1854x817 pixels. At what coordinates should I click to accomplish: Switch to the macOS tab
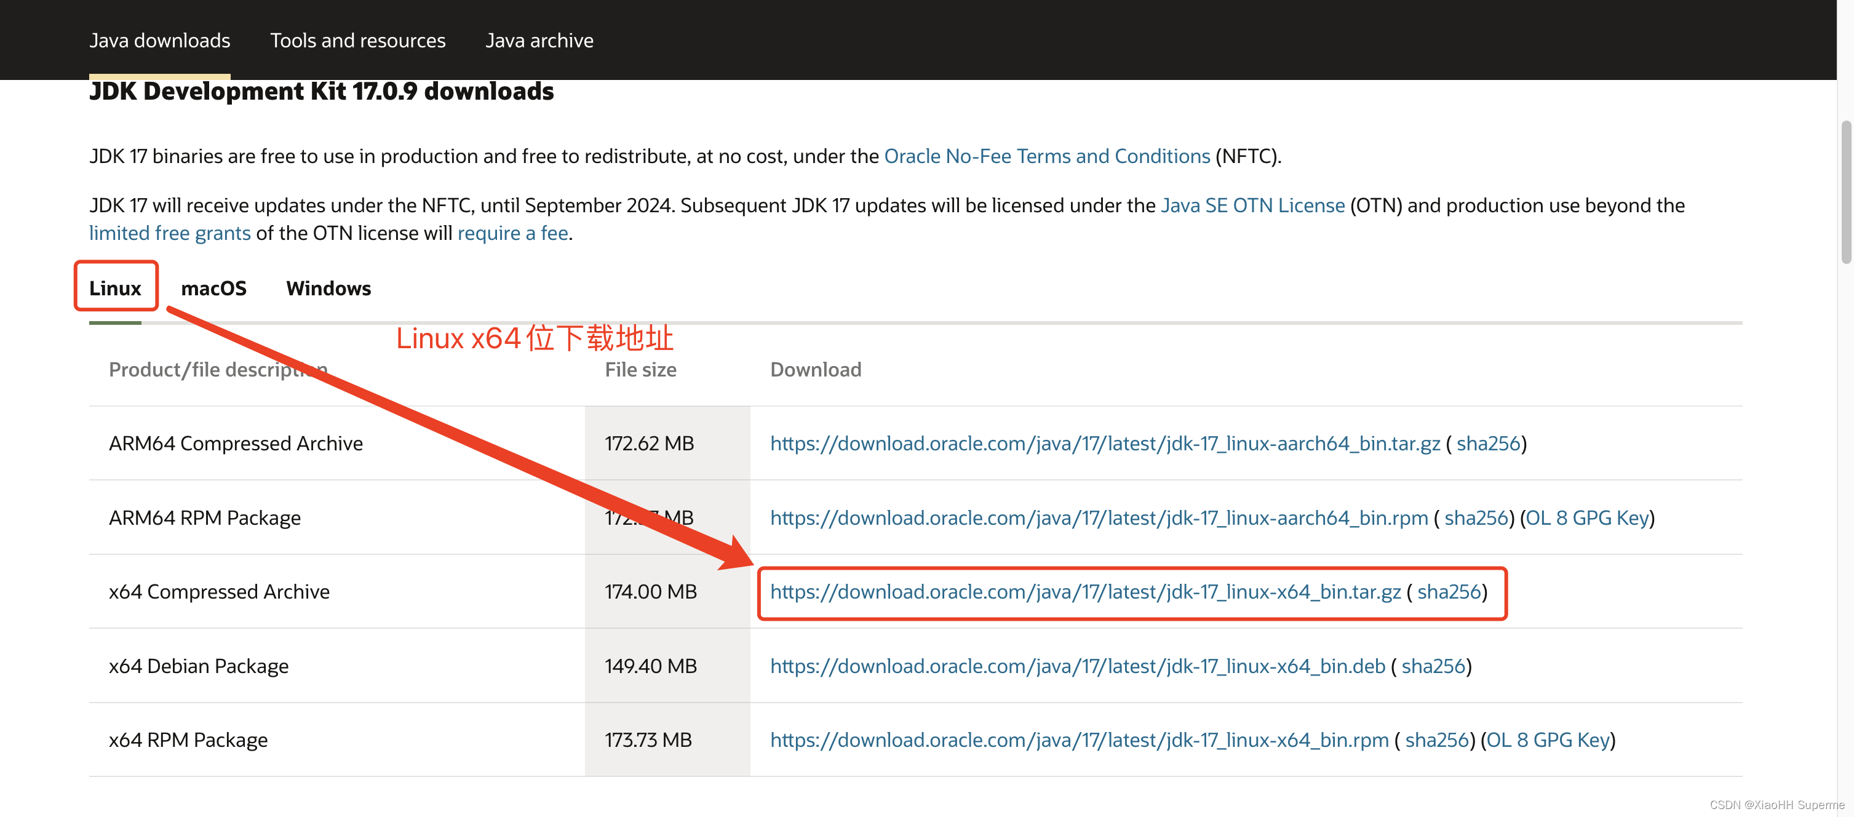tap(213, 288)
